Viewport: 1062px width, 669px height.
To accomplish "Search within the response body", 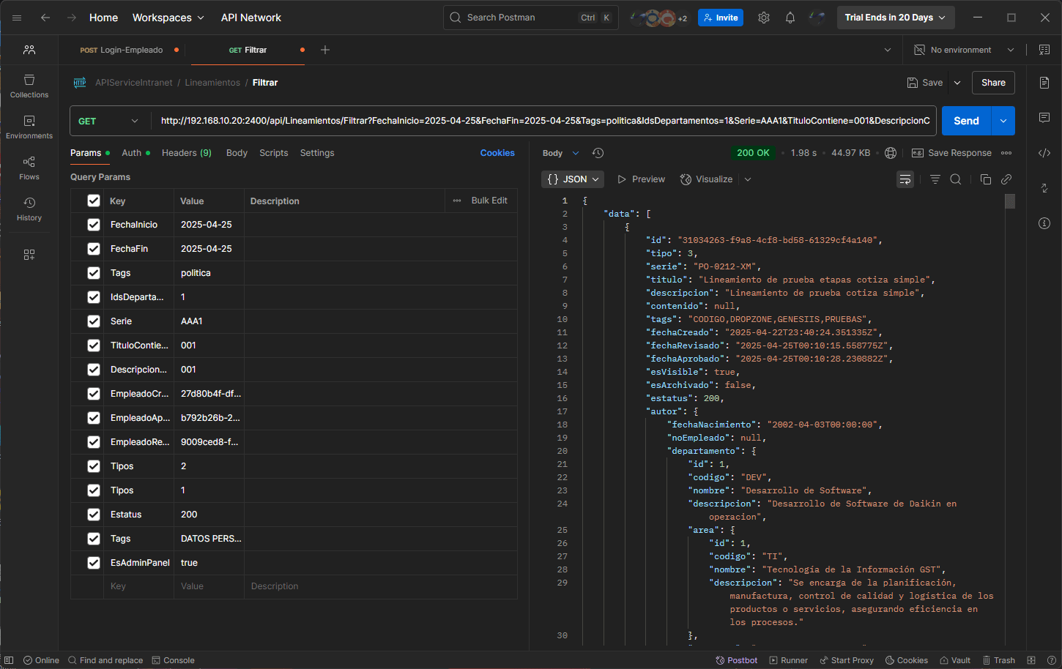I will 956,179.
